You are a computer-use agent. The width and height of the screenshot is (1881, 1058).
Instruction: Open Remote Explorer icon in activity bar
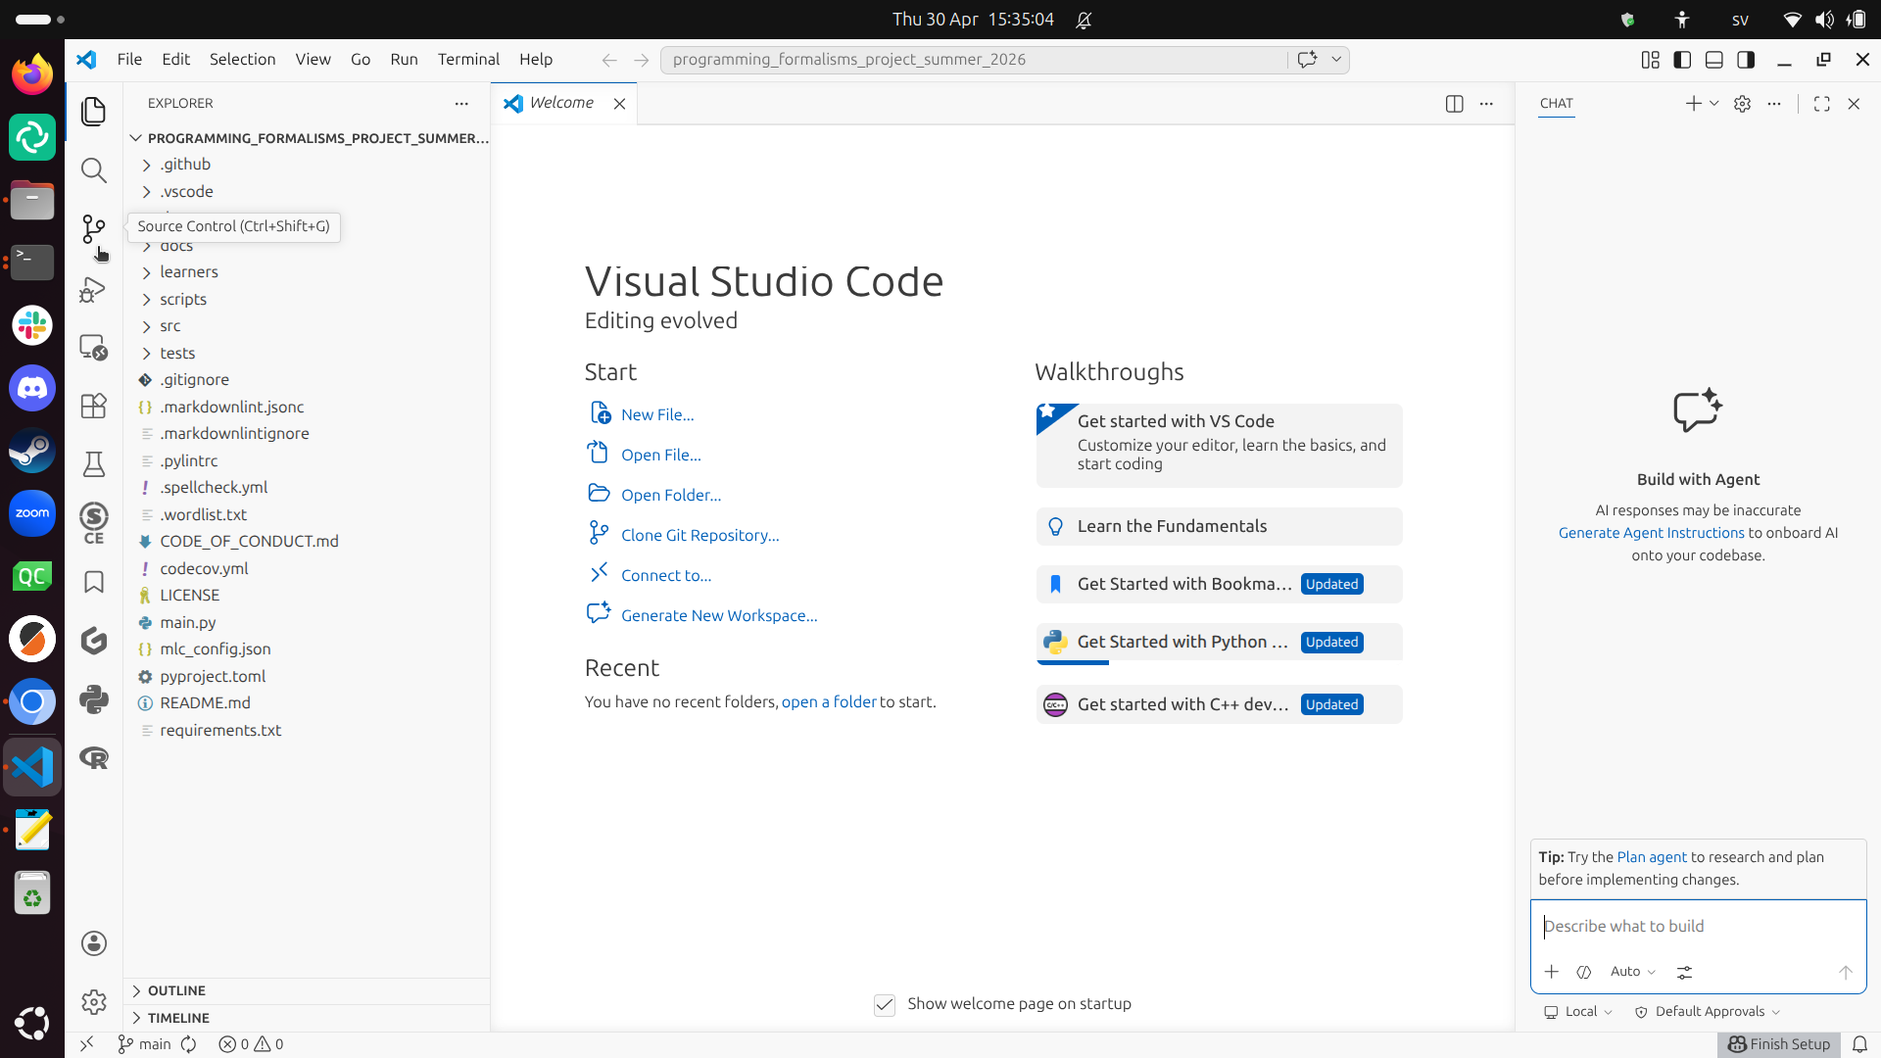click(x=94, y=348)
